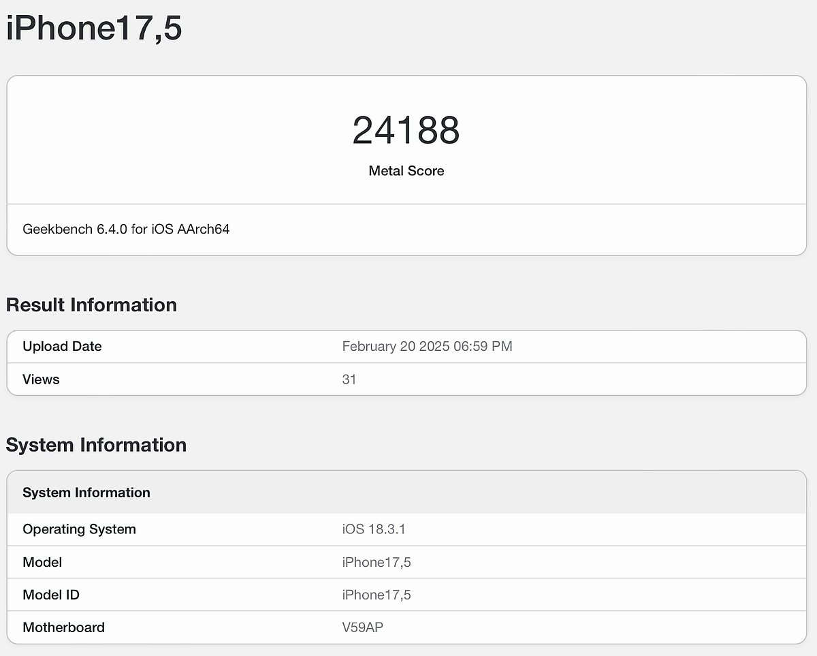Click the Operating System row
The image size is (817, 656).
[x=79, y=529]
